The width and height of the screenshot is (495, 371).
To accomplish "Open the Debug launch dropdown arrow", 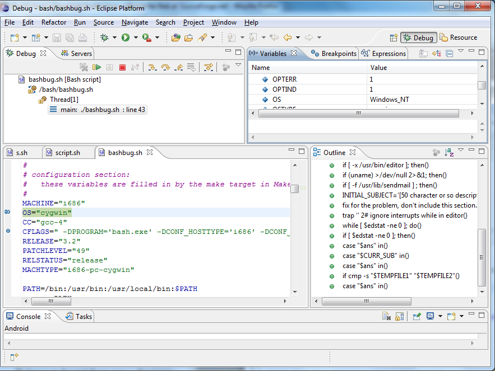I will click(114, 37).
